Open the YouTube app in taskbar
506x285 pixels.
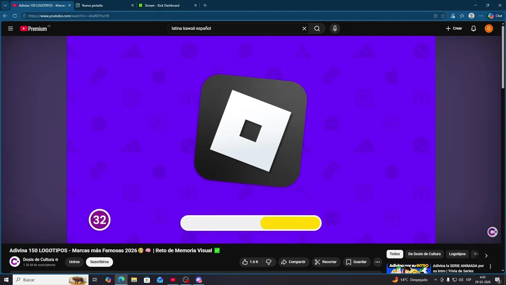click(173, 280)
